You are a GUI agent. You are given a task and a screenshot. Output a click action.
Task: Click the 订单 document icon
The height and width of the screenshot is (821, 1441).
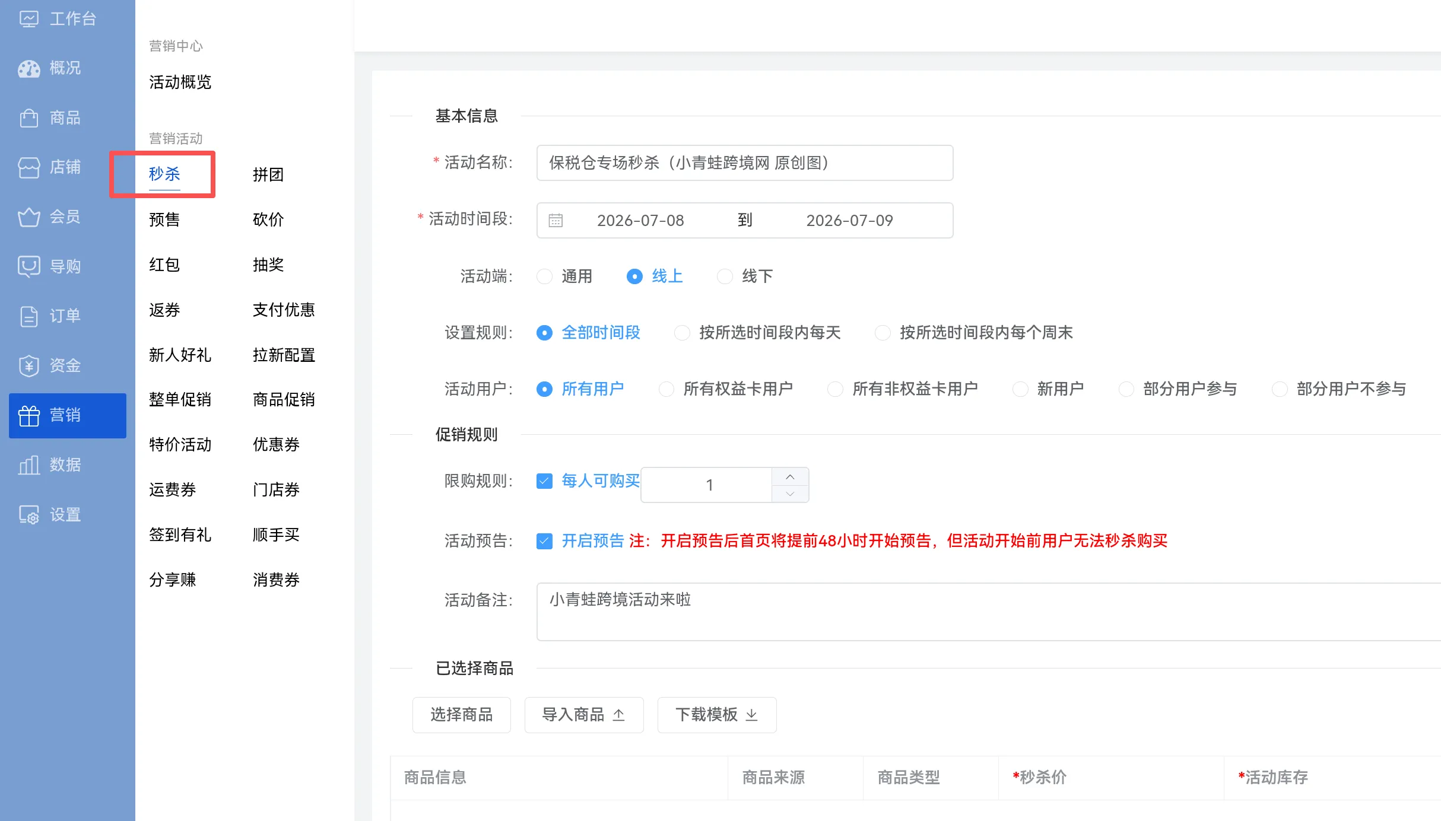point(28,316)
